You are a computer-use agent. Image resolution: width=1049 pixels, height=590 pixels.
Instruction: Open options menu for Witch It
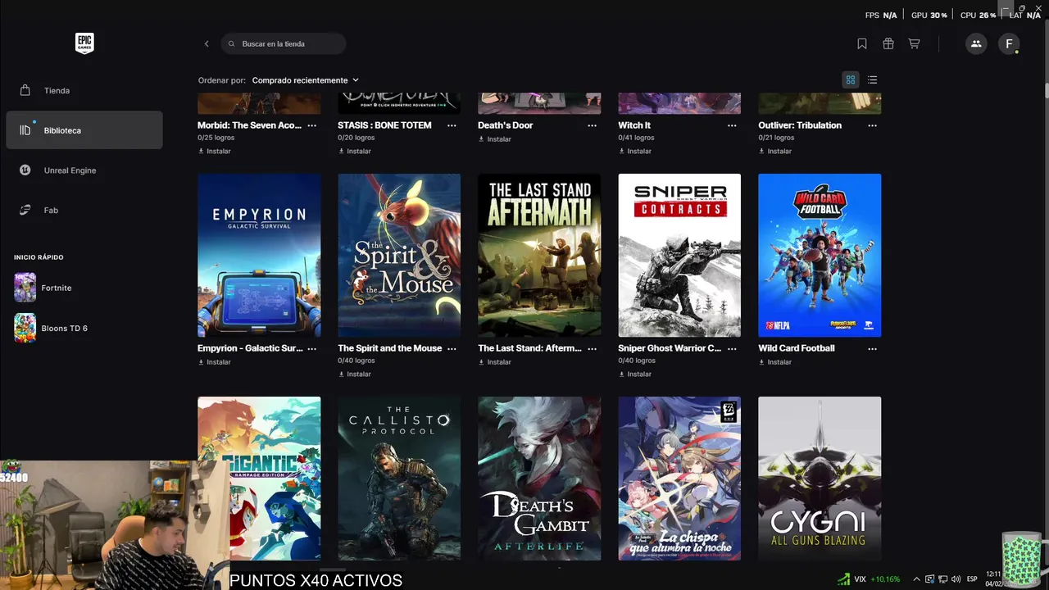click(x=732, y=125)
